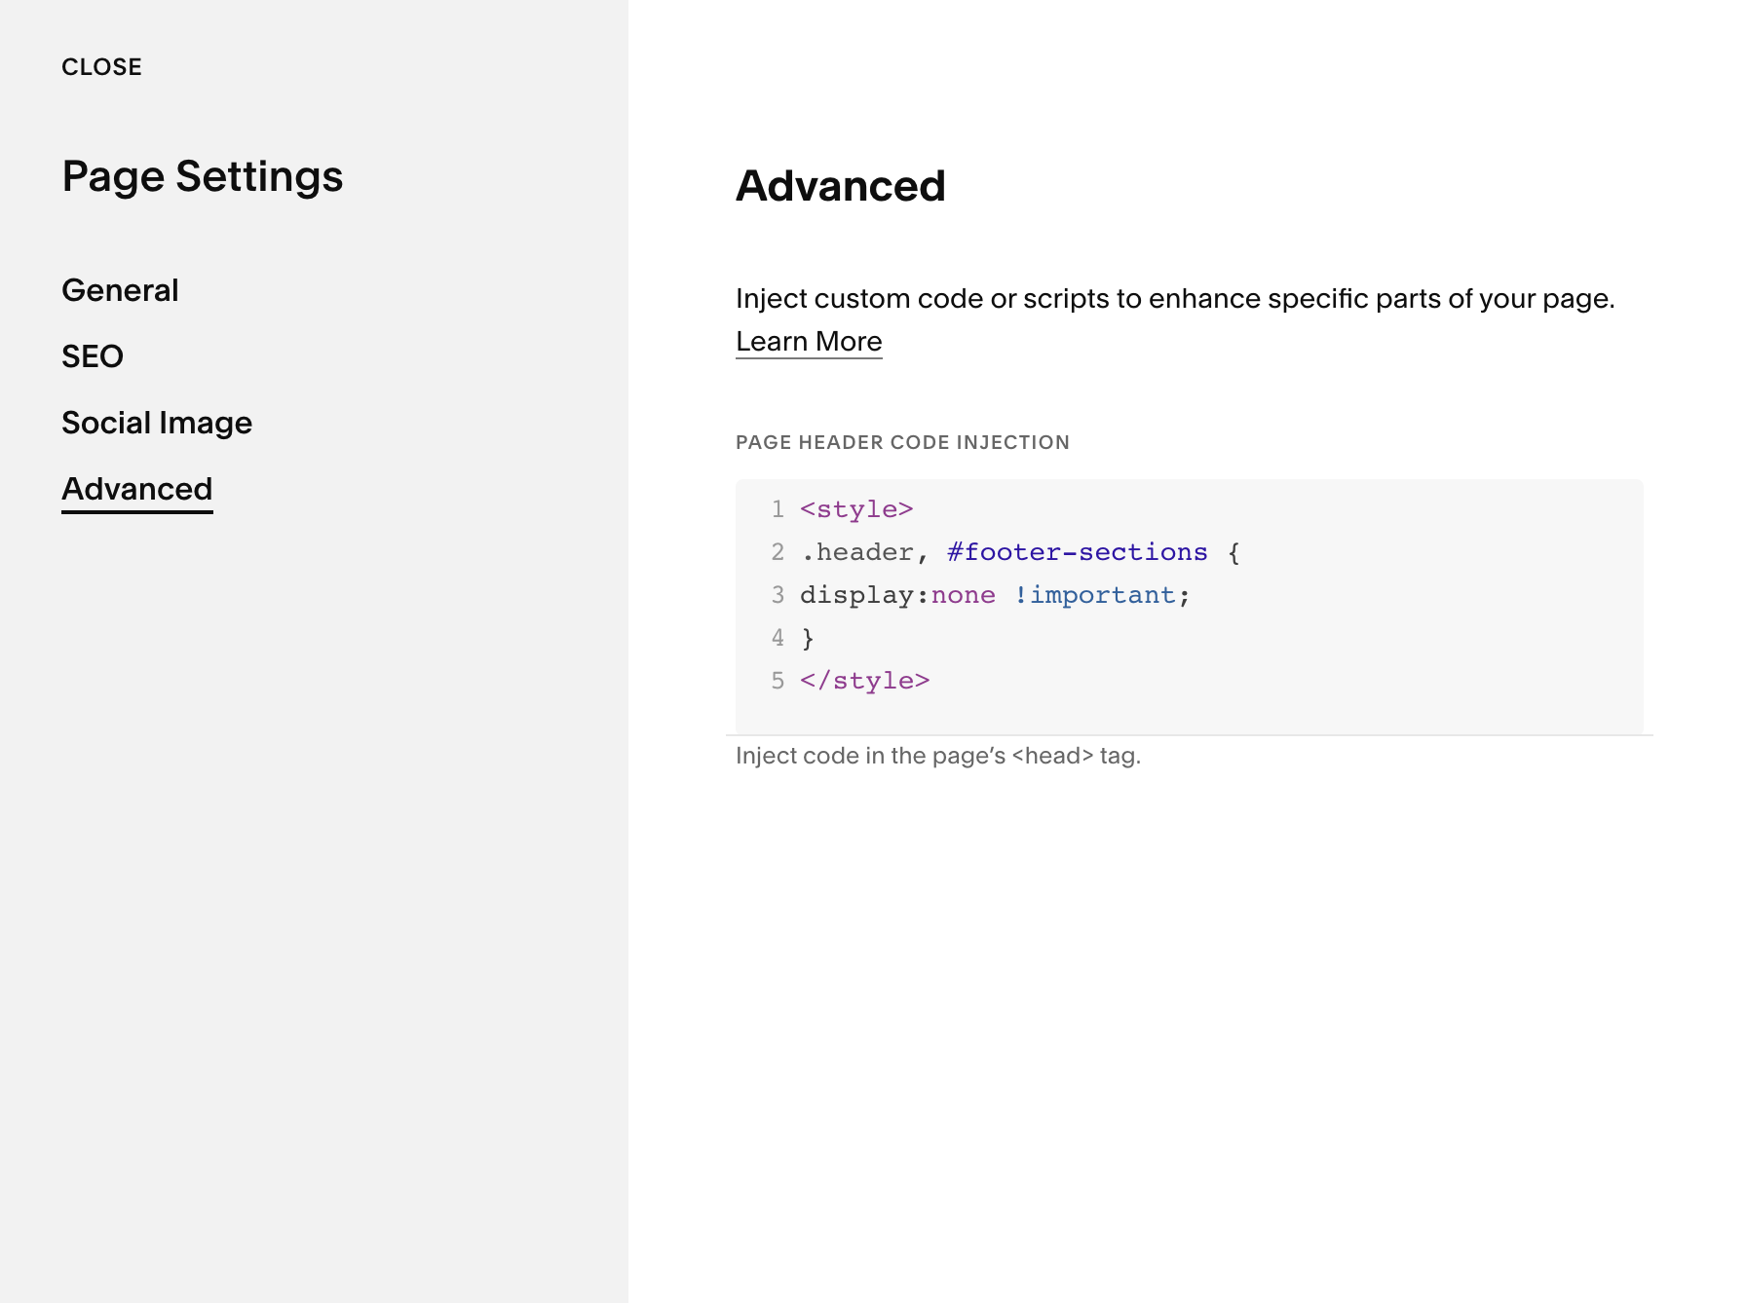Select the Social Image settings section
Screen dimensions: 1746x1303
(x=157, y=422)
